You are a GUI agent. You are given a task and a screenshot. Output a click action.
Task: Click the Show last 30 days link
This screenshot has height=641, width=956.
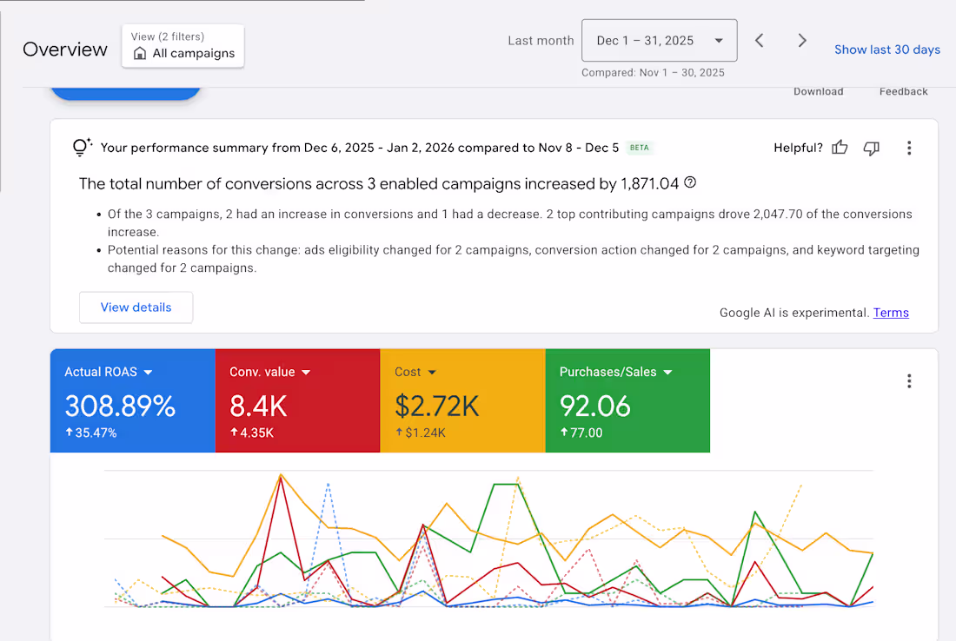tap(887, 50)
